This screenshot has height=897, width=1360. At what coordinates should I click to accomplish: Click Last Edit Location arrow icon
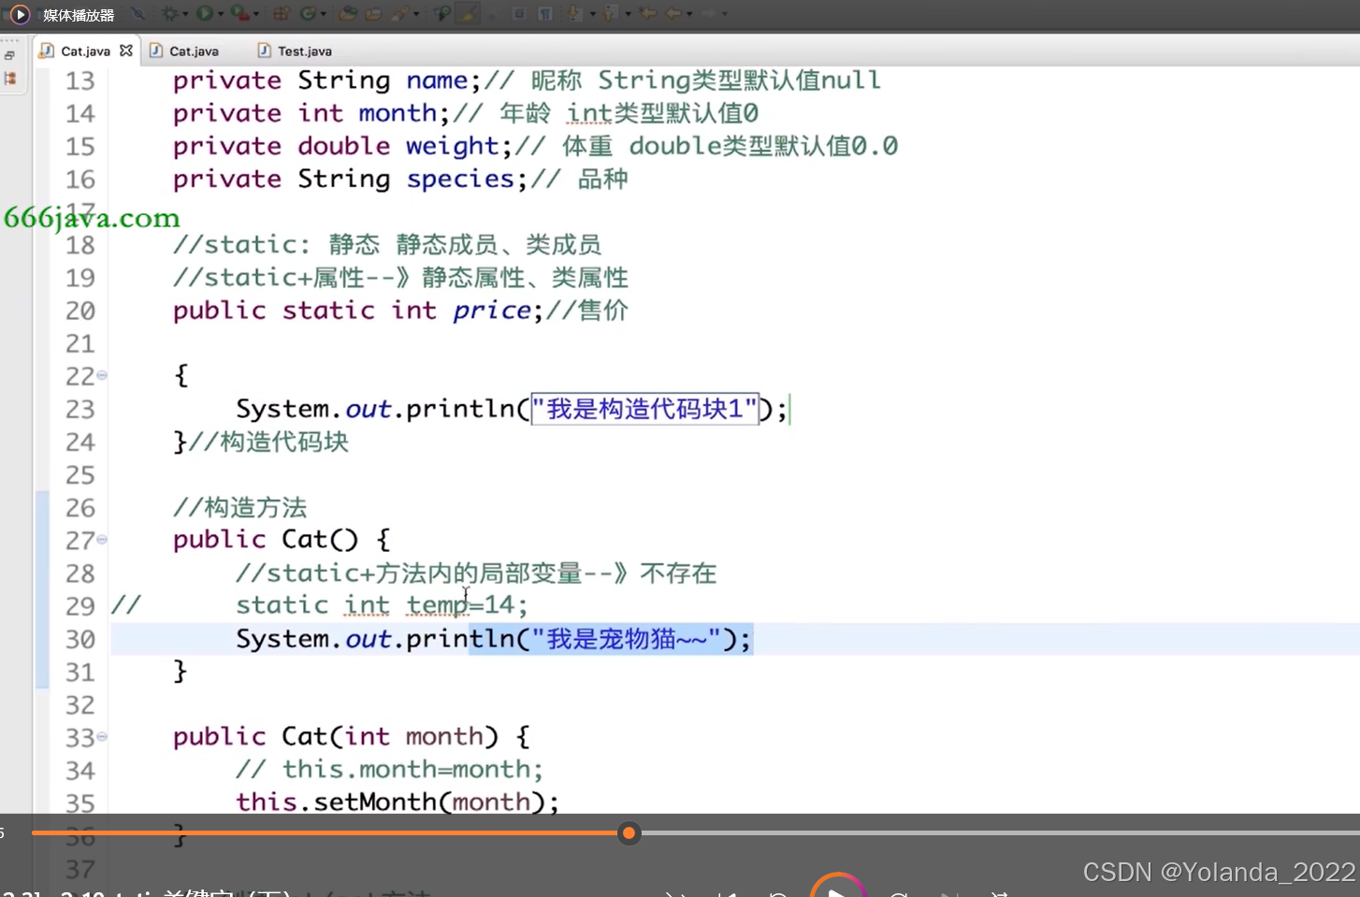tap(648, 14)
